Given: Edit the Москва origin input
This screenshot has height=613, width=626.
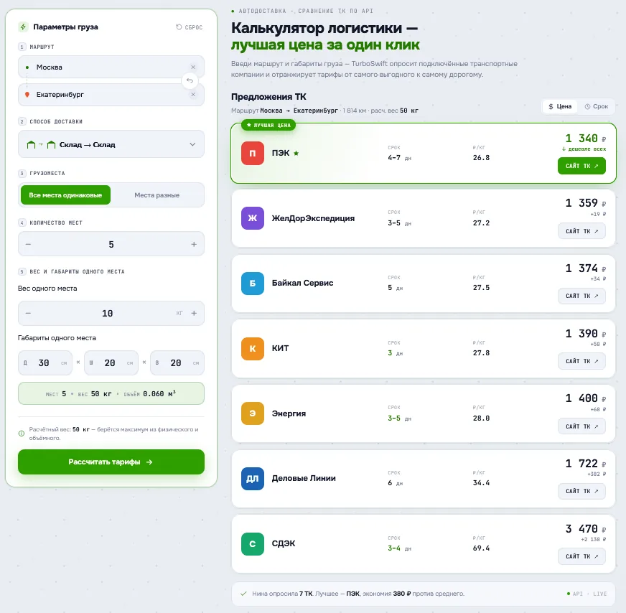Looking at the screenshot, I should click(111, 67).
